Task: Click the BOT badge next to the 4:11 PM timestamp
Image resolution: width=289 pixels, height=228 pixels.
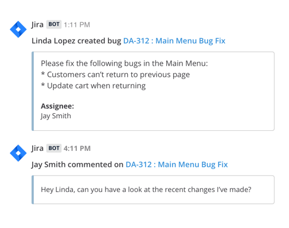Action: [x=54, y=148]
